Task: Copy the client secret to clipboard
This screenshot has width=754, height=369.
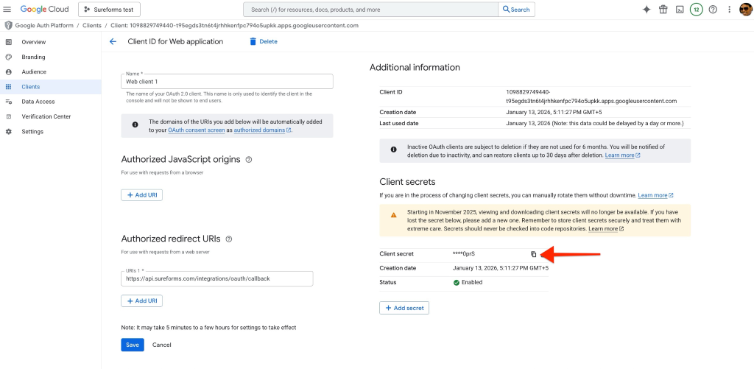Action: (x=534, y=254)
